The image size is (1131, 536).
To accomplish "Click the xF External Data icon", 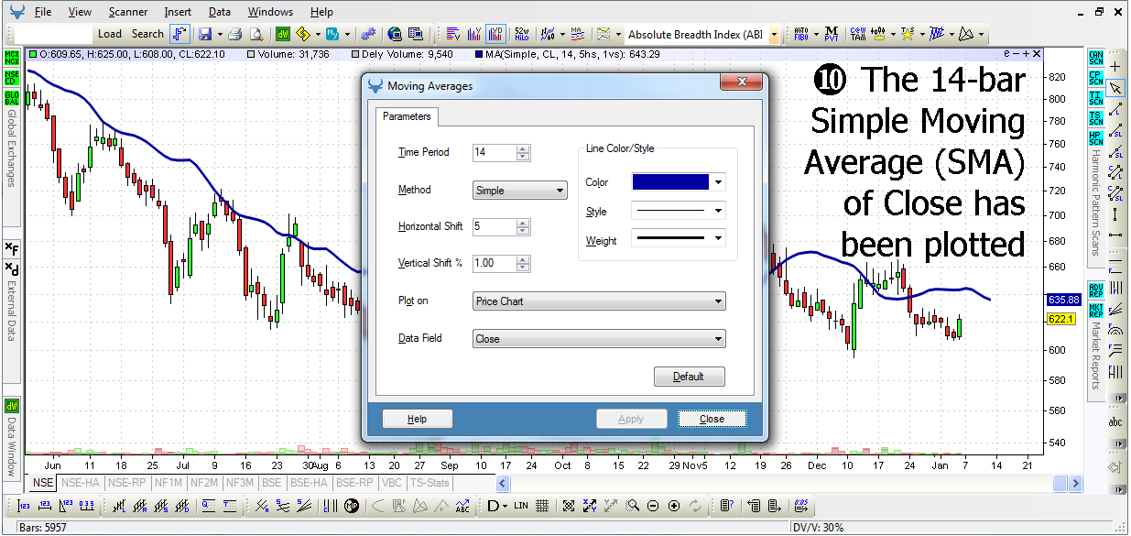I will pyautogui.click(x=12, y=248).
